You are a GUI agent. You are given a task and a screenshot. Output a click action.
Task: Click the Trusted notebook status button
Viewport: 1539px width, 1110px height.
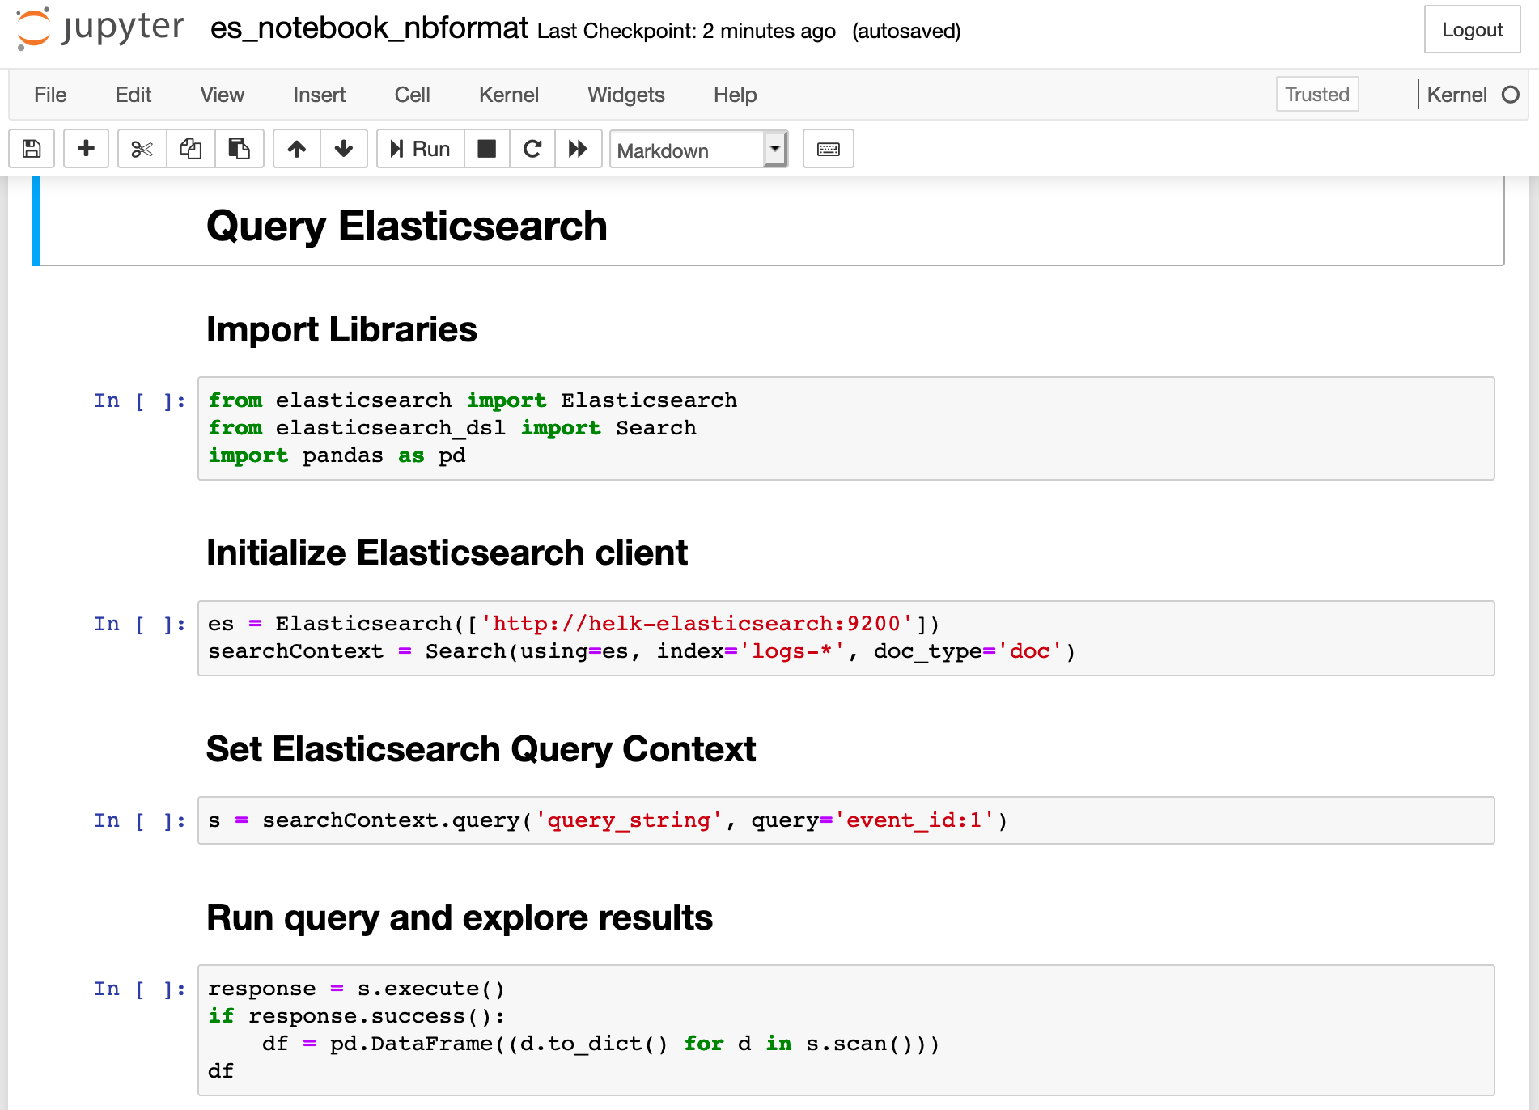point(1316,94)
